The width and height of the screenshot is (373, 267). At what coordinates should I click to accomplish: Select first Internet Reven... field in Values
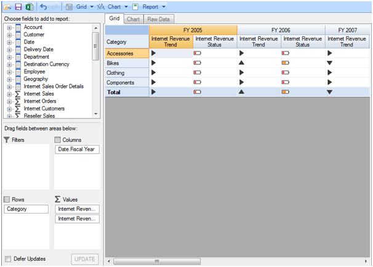pyautogui.click(x=77, y=209)
